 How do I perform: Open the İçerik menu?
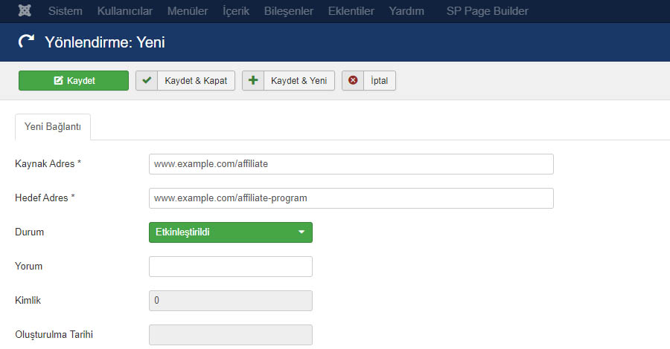[236, 11]
